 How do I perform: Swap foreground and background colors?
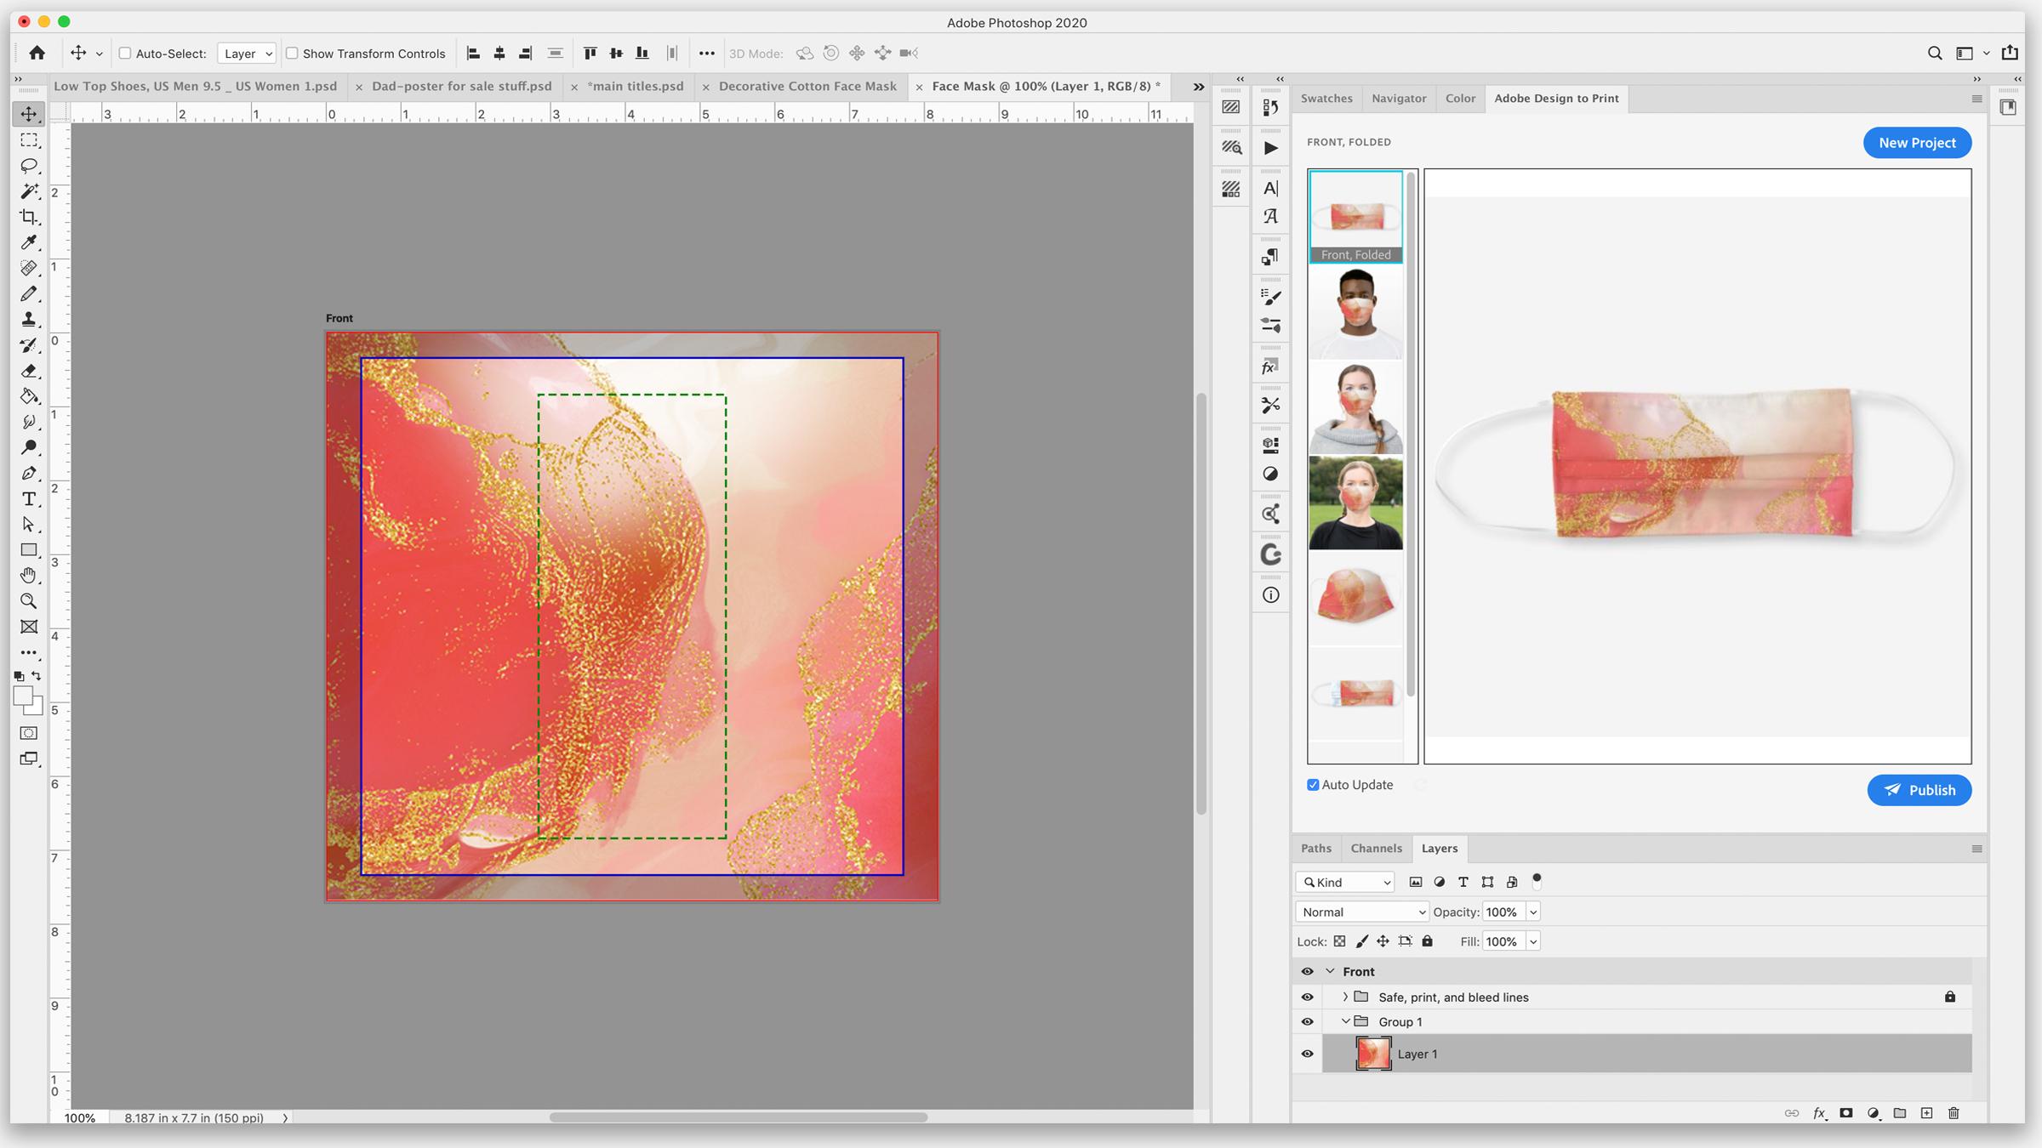[x=36, y=676]
